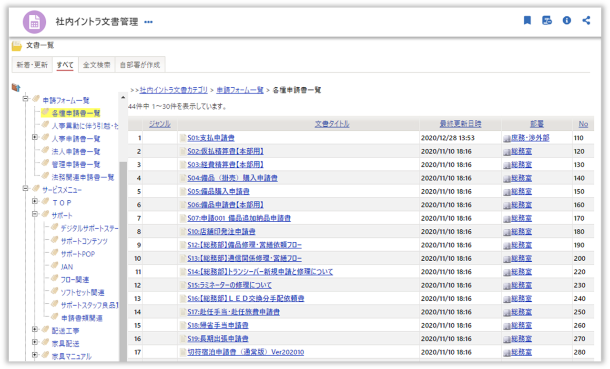Image resolution: width=610 pixels, height=369 pixels.
Task: Collapse the 申請フォーム一覧 tree node
Action: coord(26,100)
